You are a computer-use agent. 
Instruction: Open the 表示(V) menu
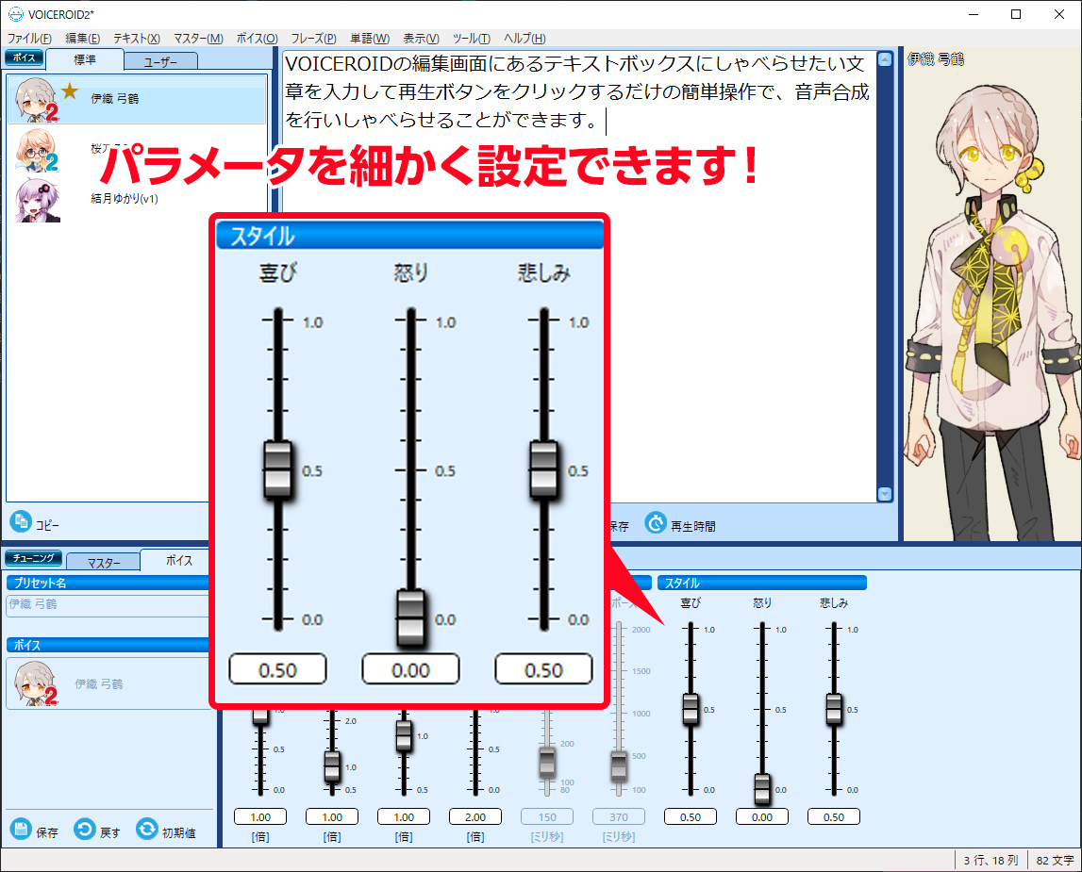click(421, 39)
